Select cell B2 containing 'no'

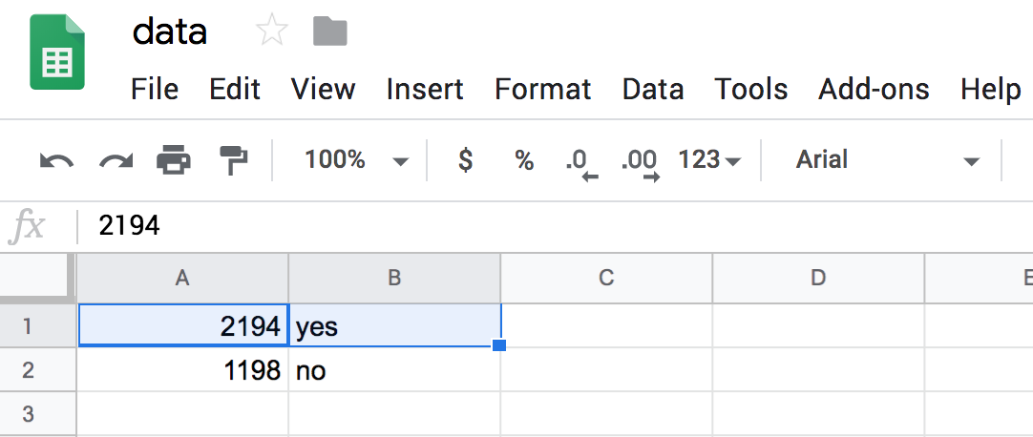(394, 370)
